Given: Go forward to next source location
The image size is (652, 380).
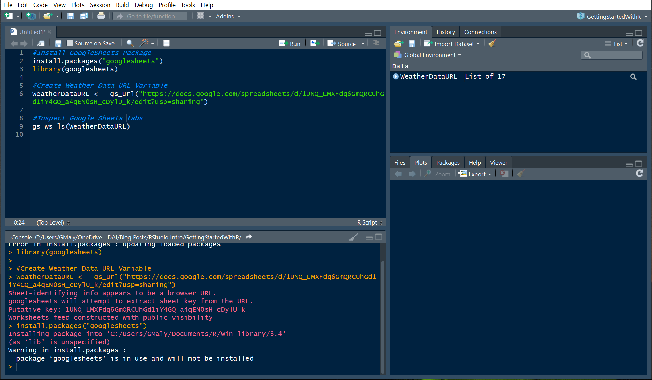Looking at the screenshot, I should pyautogui.click(x=24, y=43).
